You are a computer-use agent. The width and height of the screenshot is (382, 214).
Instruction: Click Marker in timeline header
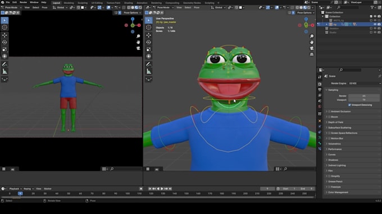coord(48,189)
